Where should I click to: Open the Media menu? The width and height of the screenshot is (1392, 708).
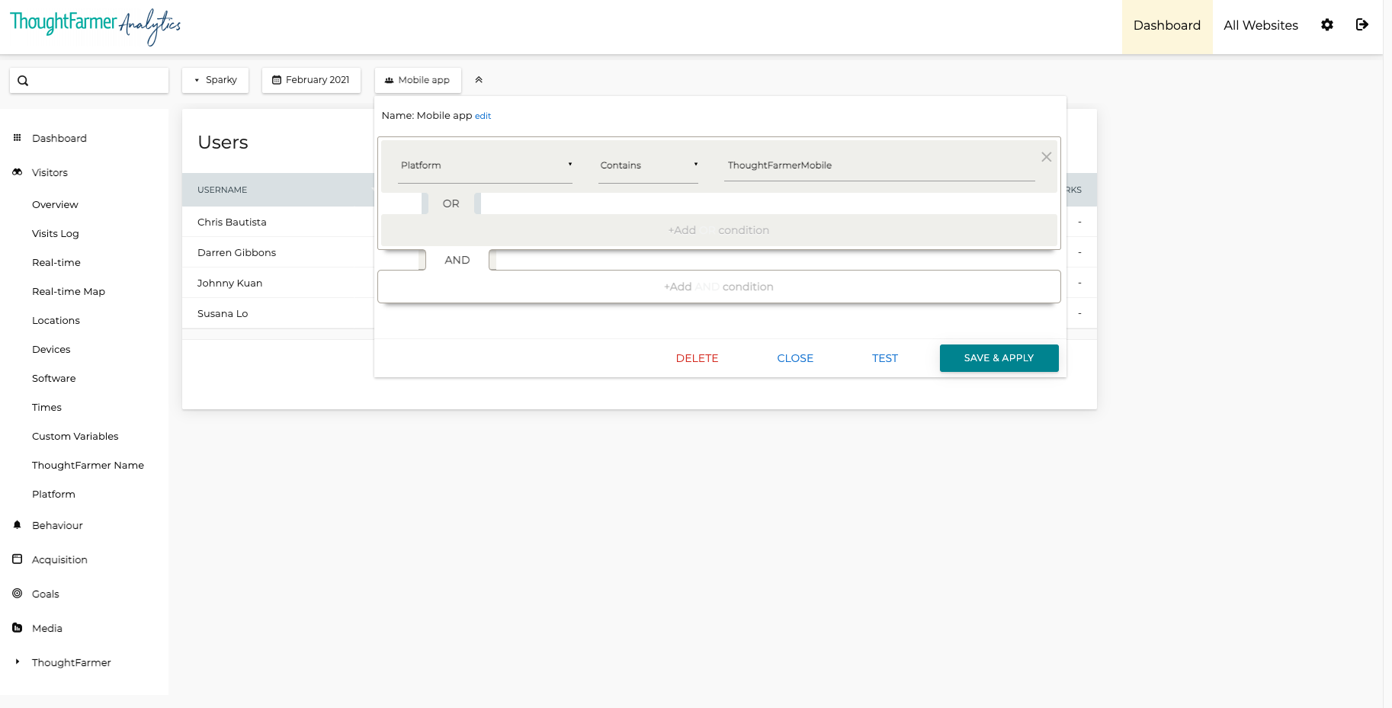coord(47,629)
